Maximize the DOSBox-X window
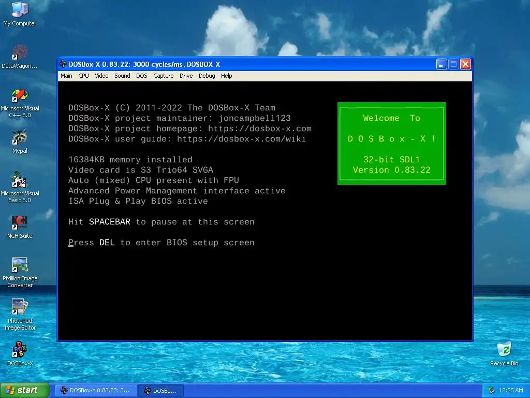The width and height of the screenshot is (530, 398). tap(453, 64)
